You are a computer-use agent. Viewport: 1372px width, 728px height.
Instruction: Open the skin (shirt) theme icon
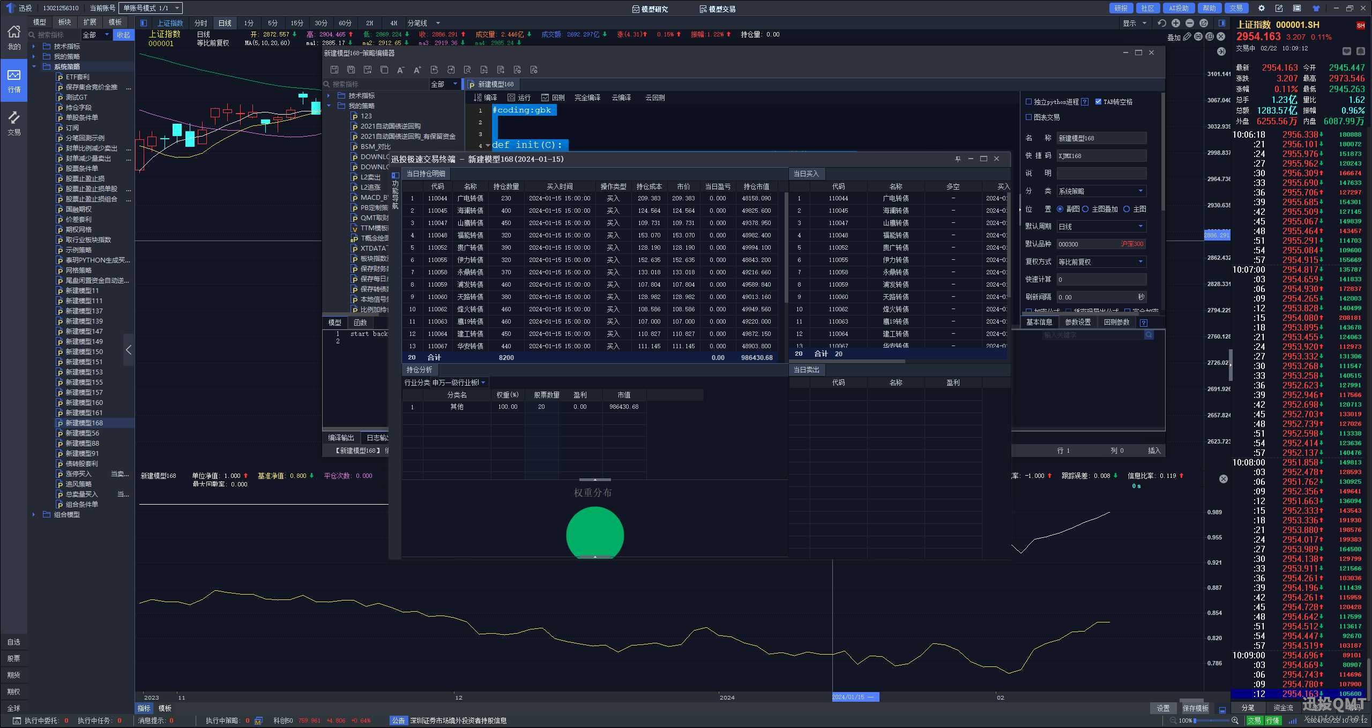pyautogui.click(x=1316, y=8)
